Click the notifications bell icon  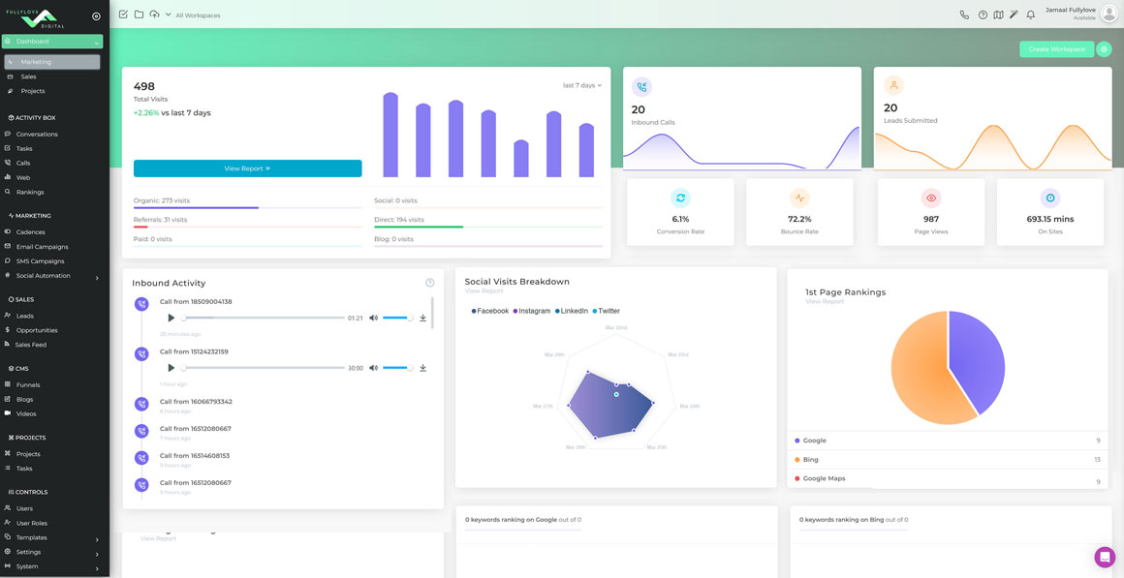click(1031, 15)
